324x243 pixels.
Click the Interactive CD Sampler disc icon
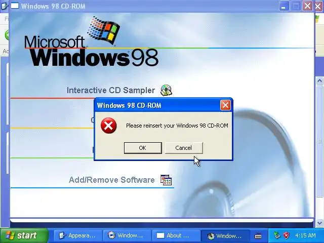(x=166, y=90)
